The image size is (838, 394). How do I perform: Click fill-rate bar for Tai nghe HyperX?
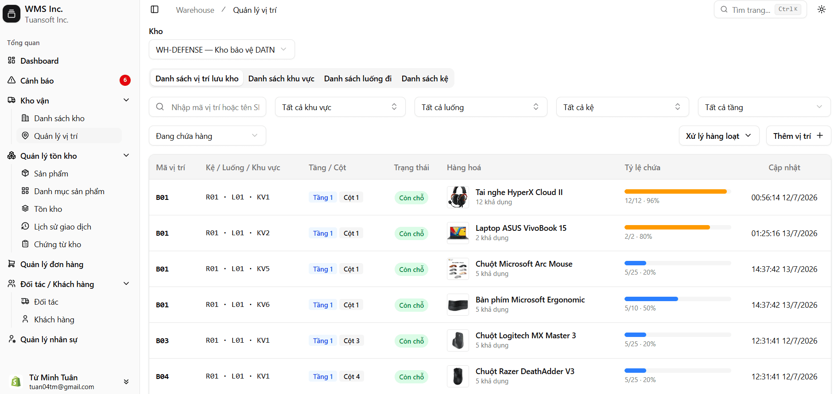click(677, 191)
